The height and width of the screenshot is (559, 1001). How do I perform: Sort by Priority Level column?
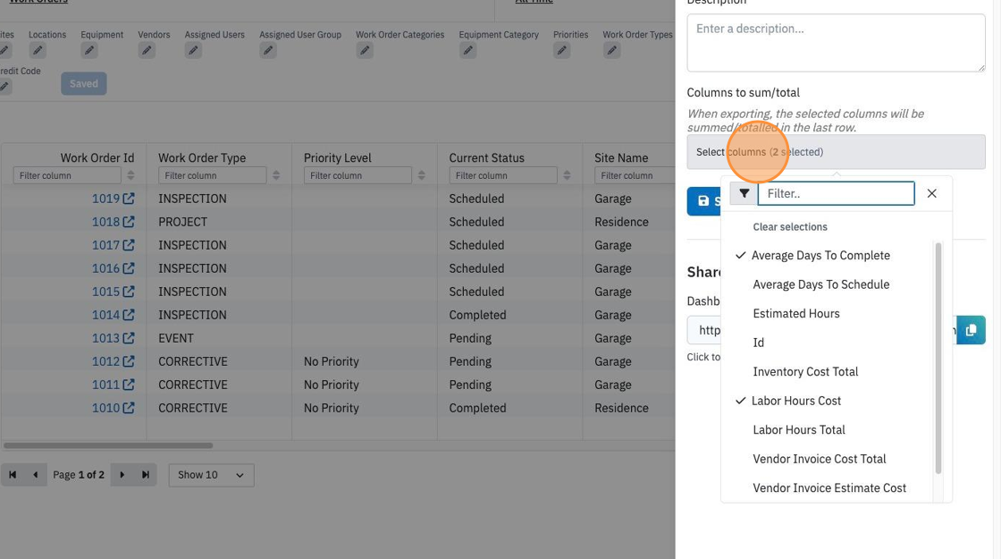pyautogui.click(x=421, y=175)
